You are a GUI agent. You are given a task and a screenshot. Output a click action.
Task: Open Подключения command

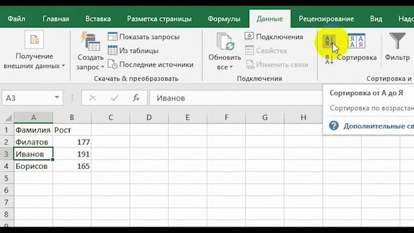pos(274,37)
